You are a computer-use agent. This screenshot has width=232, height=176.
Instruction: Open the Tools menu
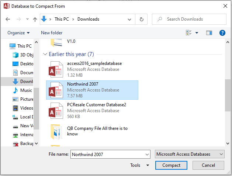pyautogui.click(x=139, y=165)
